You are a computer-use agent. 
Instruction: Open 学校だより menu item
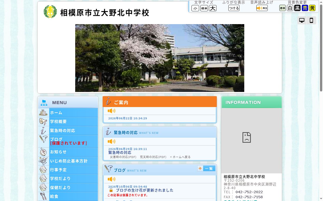(68, 179)
